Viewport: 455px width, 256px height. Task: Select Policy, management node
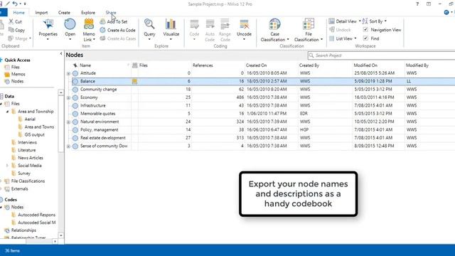tap(100, 129)
